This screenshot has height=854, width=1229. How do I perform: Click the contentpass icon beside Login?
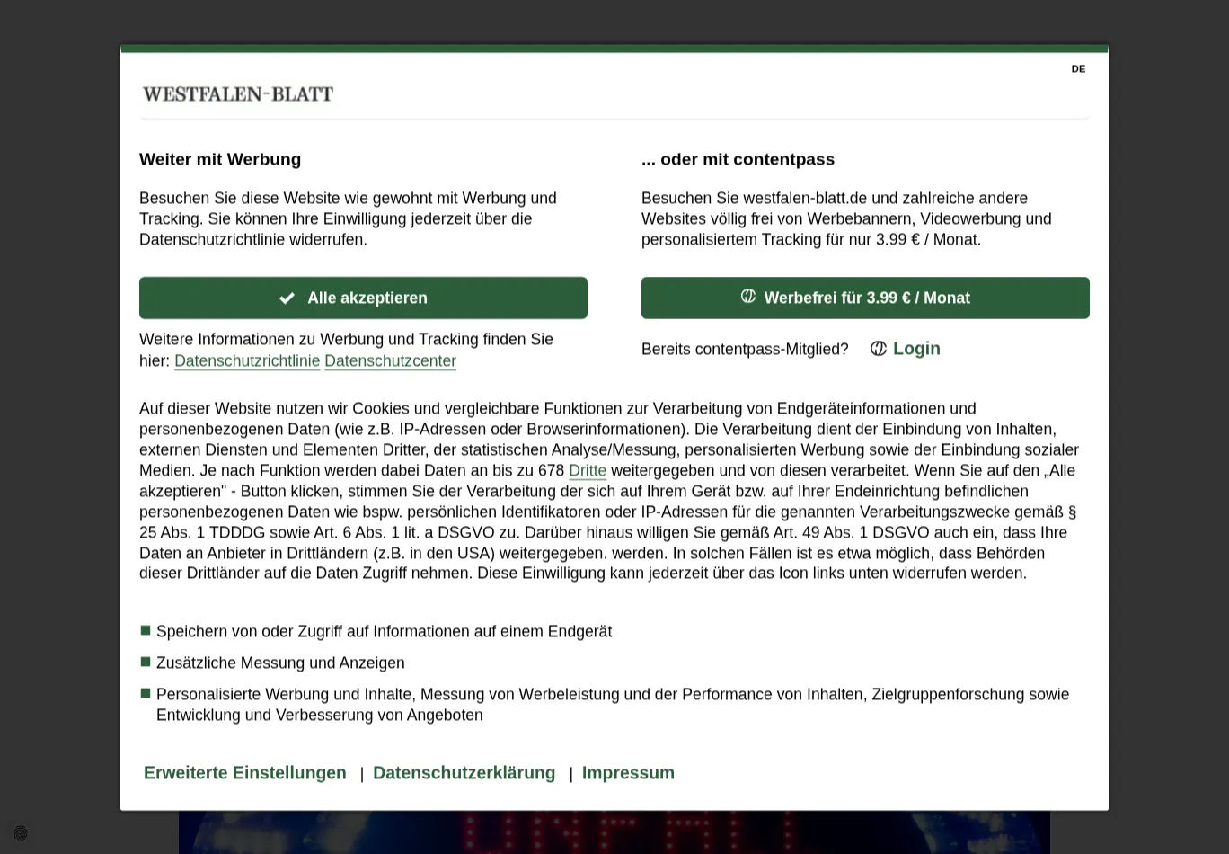tap(879, 349)
